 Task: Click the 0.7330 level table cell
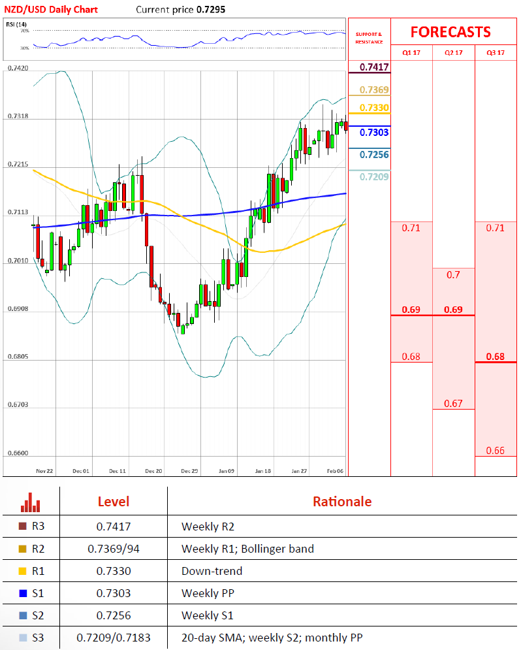tap(114, 571)
